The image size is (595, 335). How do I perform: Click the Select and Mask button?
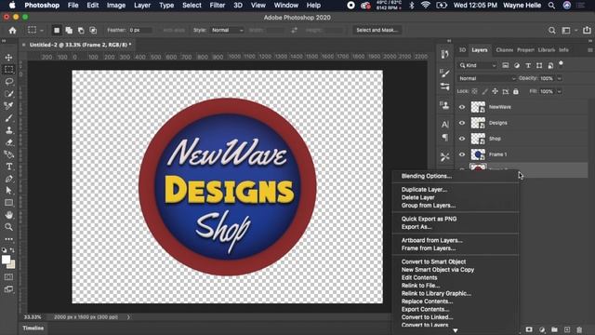(x=377, y=31)
